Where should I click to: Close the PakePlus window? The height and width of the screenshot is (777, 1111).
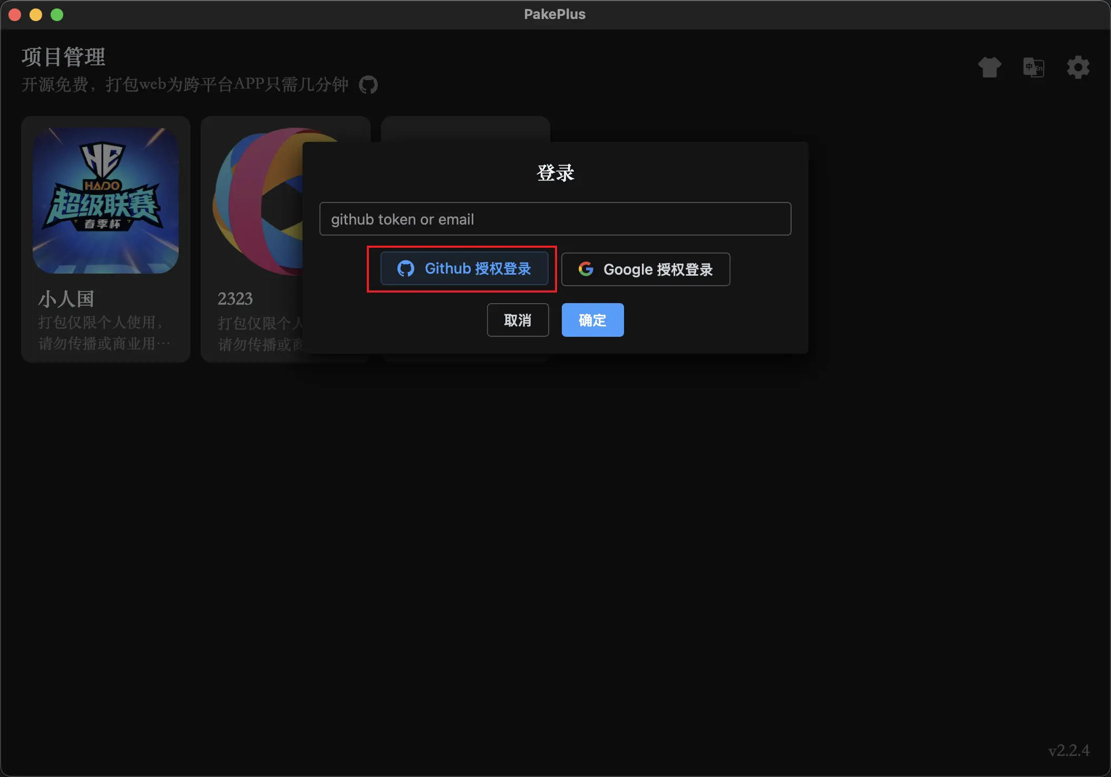click(15, 15)
